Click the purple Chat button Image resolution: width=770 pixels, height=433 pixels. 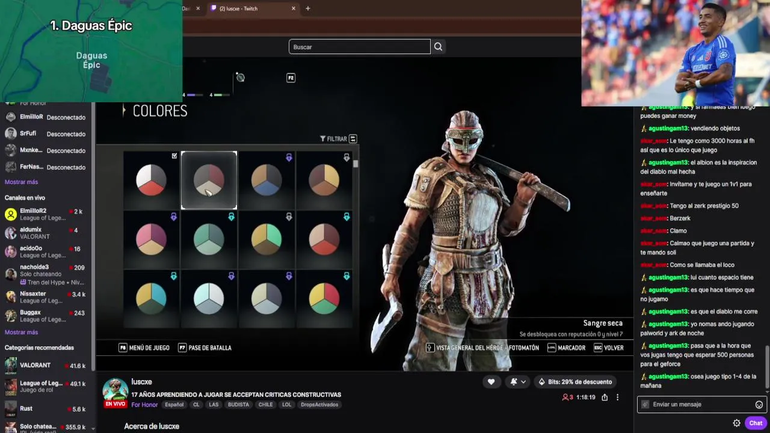coord(756,423)
